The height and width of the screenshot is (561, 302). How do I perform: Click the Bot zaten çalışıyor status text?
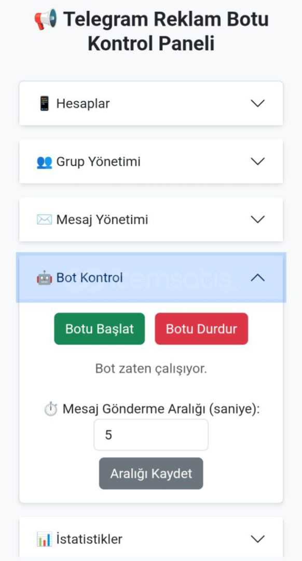tap(151, 369)
